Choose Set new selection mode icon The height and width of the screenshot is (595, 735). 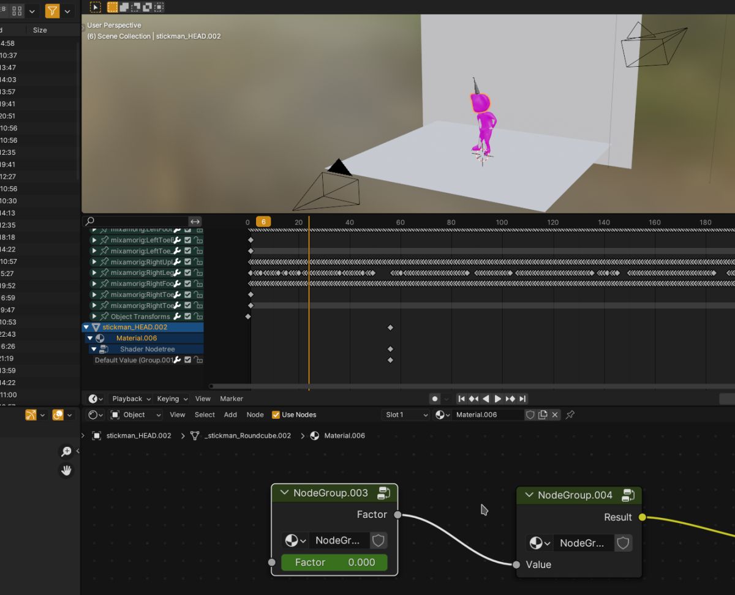pyautogui.click(x=113, y=7)
